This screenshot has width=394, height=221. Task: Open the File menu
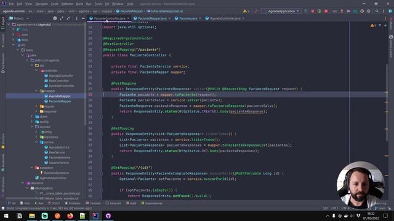pos(11,4)
